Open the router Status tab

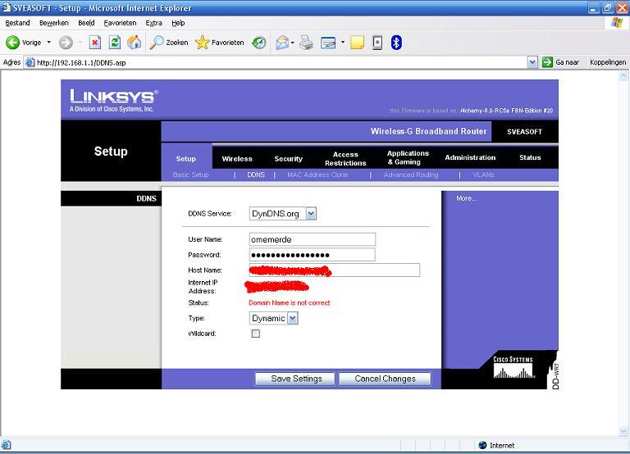pos(530,157)
